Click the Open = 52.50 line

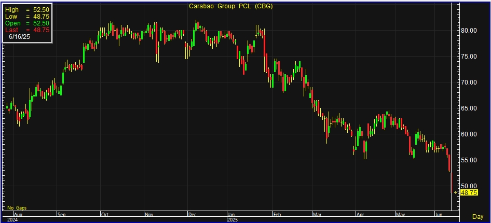tap(27, 23)
